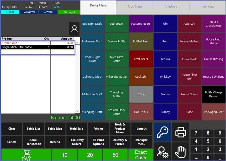Select the Single Mich Ultra Bottle row
Screen dimensions: 226x161
coord(37,47)
